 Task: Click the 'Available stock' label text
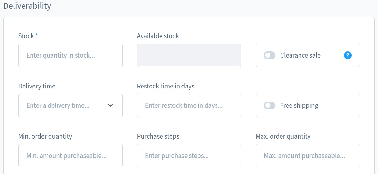[158, 36]
